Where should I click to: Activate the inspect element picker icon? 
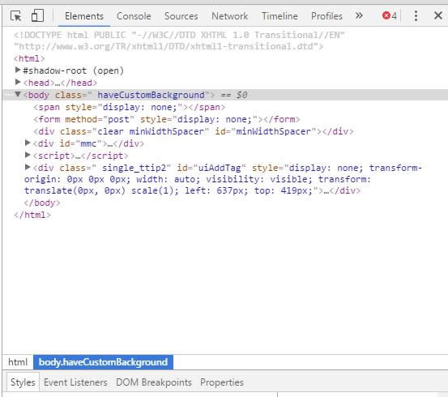[x=15, y=15]
